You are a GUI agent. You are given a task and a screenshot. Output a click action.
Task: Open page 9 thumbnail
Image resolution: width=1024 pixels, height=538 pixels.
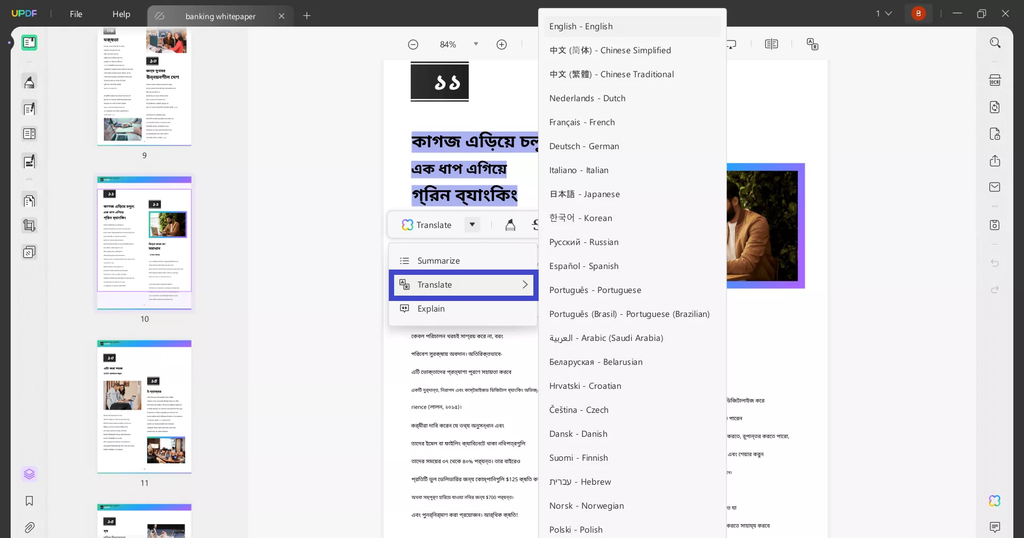144,87
